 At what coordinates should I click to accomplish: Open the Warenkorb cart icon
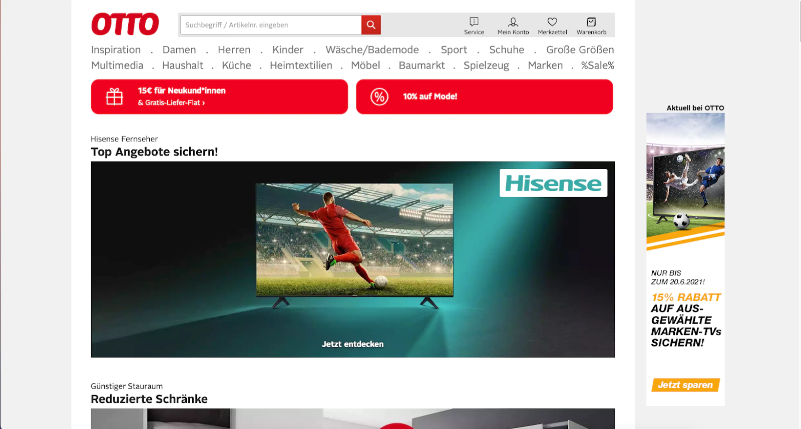coord(591,25)
